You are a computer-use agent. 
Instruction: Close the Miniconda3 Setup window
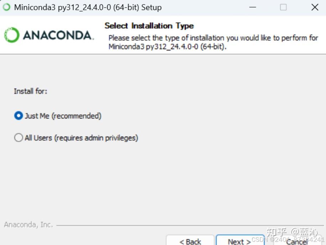[315, 7]
